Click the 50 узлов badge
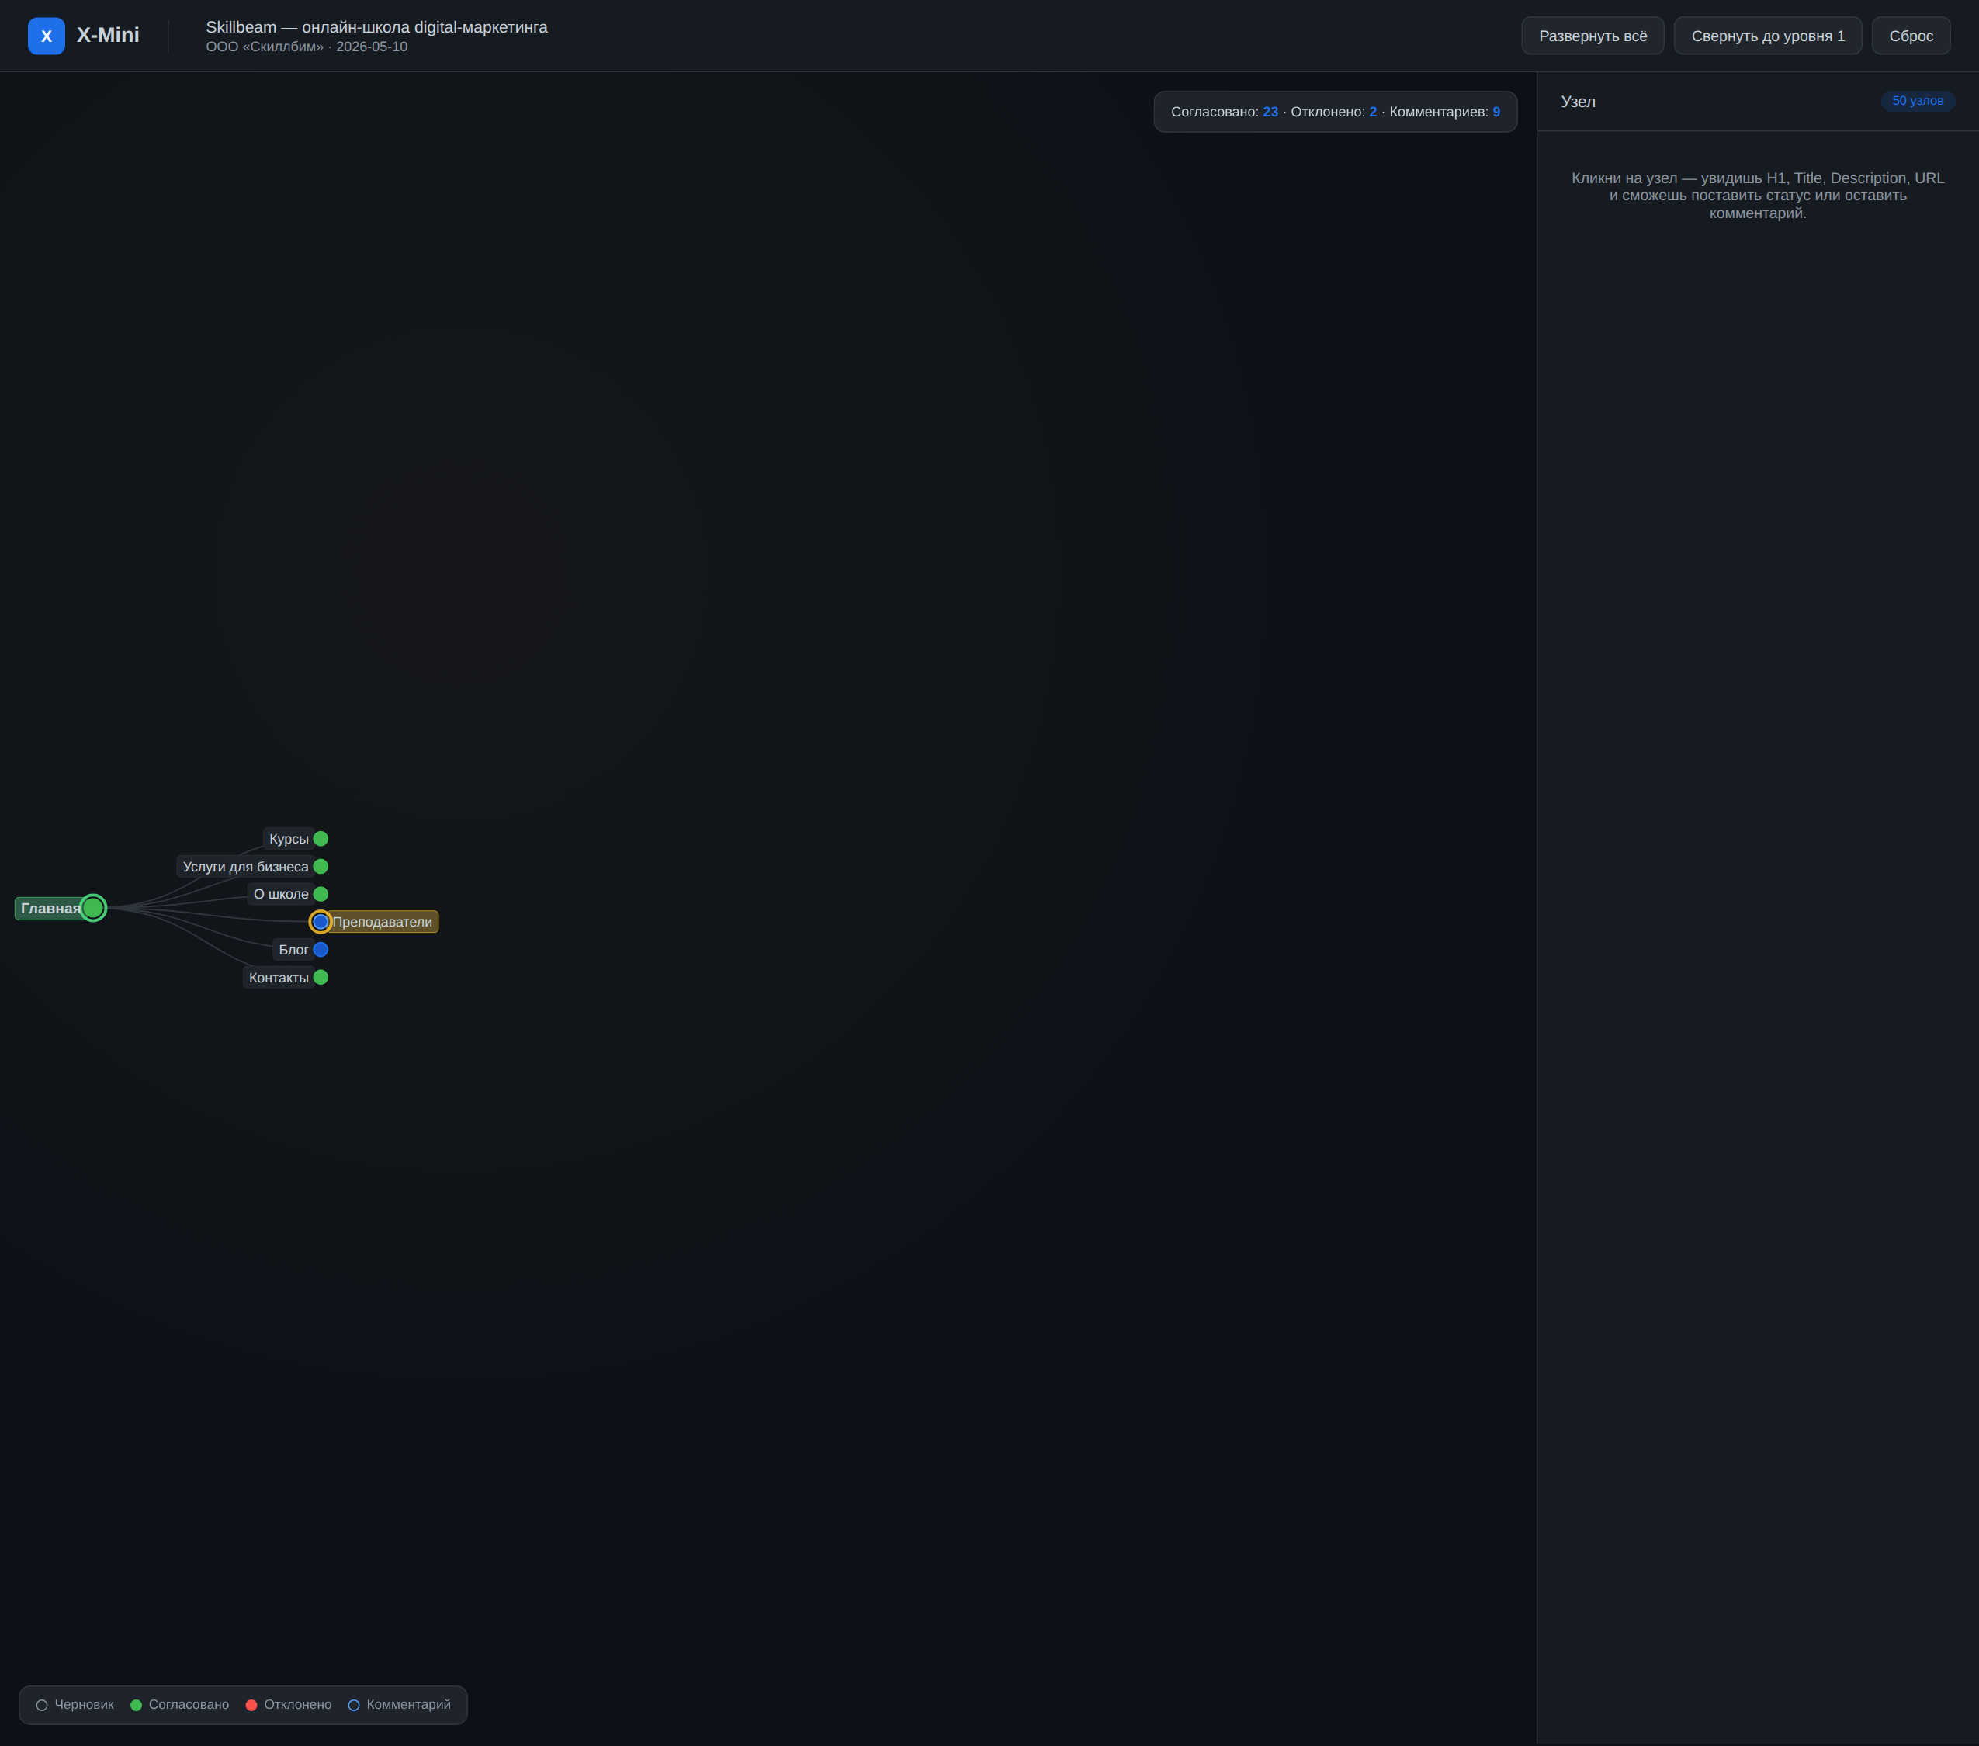Image resolution: width=1979 pixels, height=1746 pixels. [x=1917, y=101]
